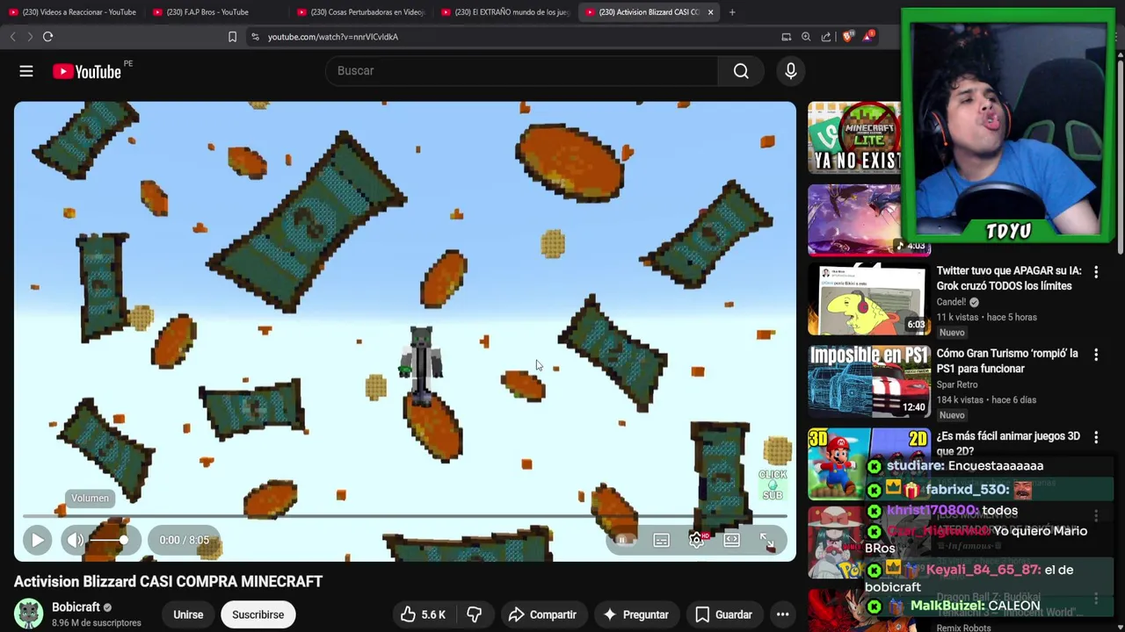1125x632 pixels.
Task: Adjust the video volume slider
Action: [x=111, y=540]
